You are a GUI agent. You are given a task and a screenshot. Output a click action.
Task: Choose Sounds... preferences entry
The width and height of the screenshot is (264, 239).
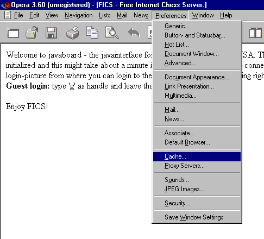coord(197,180)
